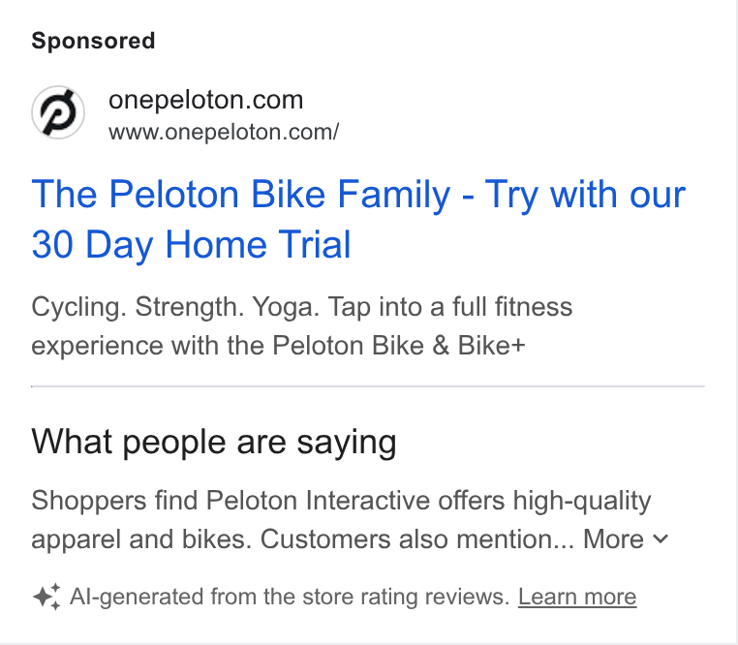
Task: Click the horizontal divider below the ad
Action: pyautogui.click(x=368, y=386)
